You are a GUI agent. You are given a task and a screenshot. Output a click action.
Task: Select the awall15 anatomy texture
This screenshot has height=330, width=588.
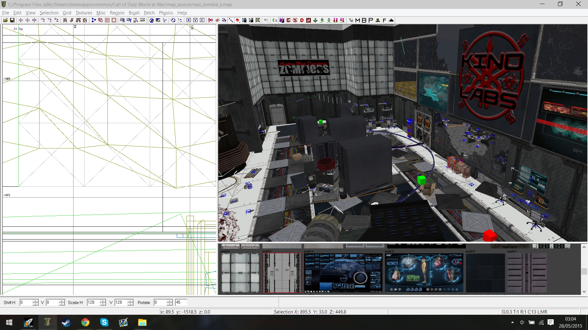[x=424, y=273]
